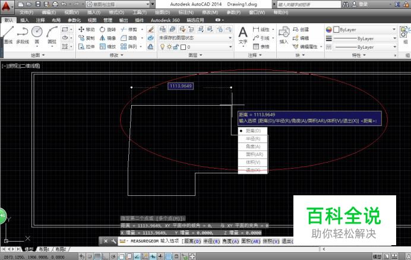Expand the Properties (特性) panel
This screenshot has width=411, height=260.
pos(359,55)
